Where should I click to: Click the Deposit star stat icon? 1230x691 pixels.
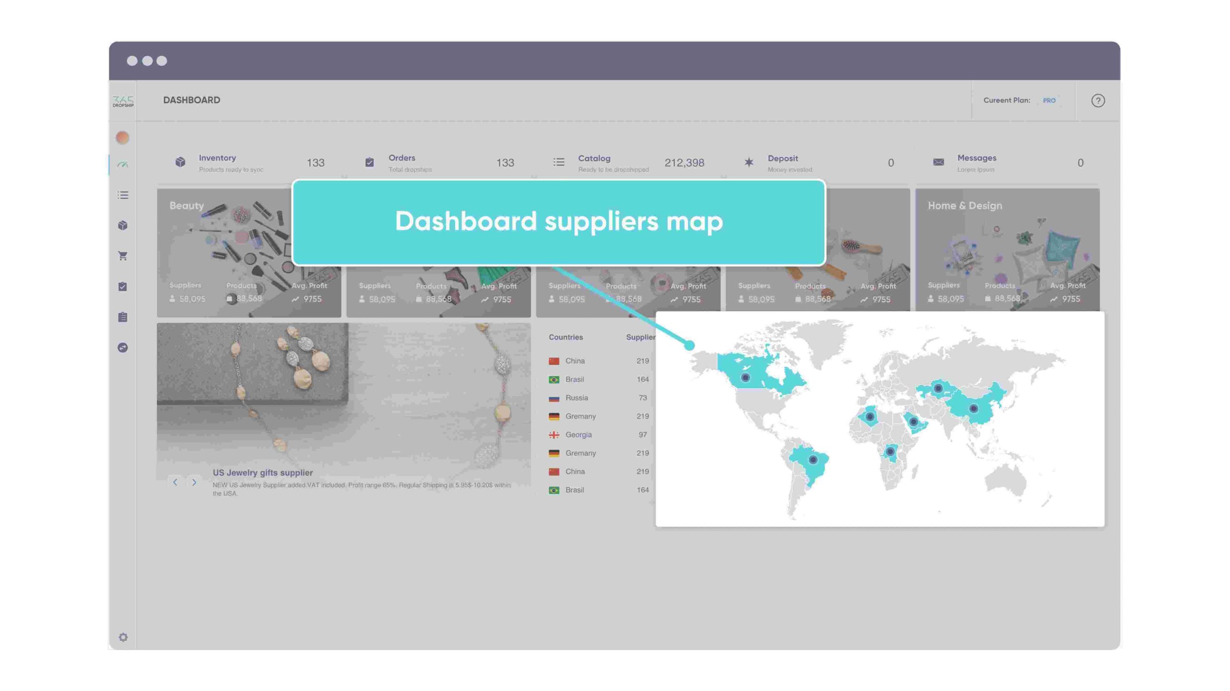(x=749, y=162)
